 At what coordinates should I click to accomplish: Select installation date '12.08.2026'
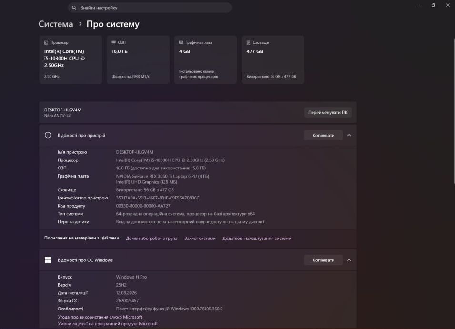[126, 293]
